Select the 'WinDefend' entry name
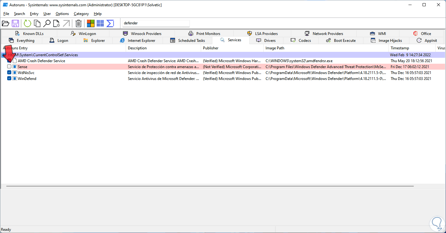446x233 pixels. [27, 79]
